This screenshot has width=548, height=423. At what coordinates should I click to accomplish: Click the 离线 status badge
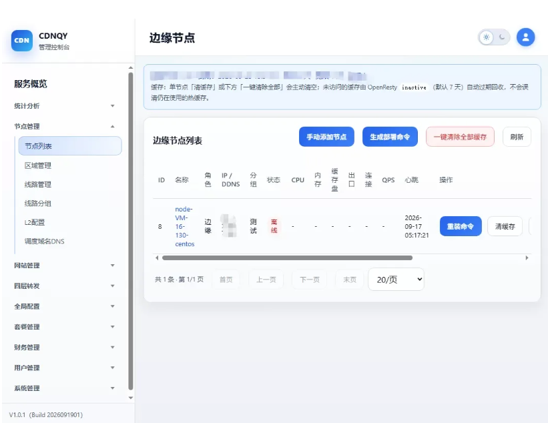point(274,226)
